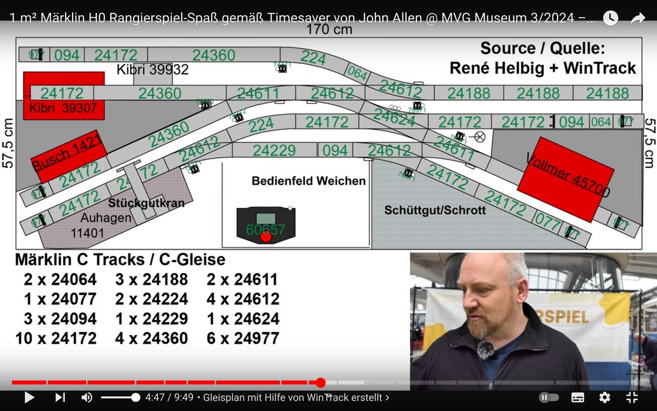Click the '6 x 24977' parts entry
Viewport: 657px width, 411px height.
[243, 338]
